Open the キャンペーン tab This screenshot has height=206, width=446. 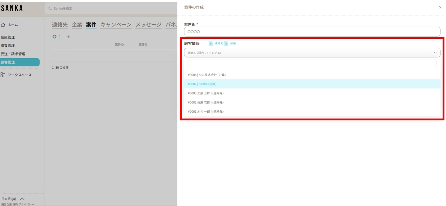116,25
